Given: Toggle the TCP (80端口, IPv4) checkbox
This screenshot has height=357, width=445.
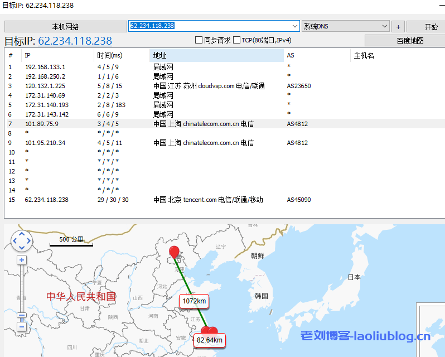Looking at the screenshot, I should (236, 40).
